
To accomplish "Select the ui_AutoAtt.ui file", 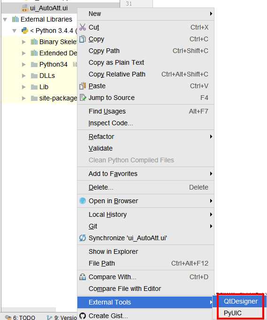I will pyautogui.click(x=49, y=8).
